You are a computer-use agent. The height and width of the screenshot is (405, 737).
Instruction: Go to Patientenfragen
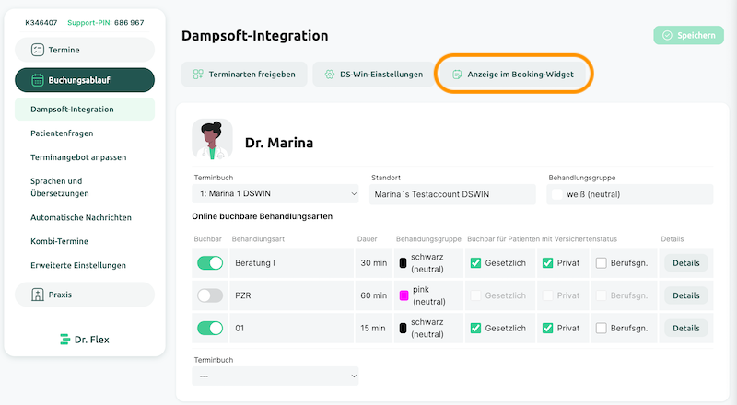(x=62, y=133)
